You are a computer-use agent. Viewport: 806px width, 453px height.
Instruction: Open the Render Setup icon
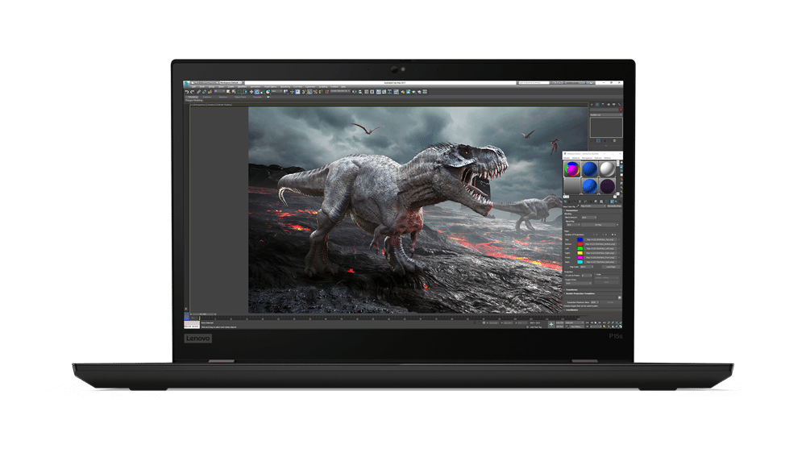(402, 92)
